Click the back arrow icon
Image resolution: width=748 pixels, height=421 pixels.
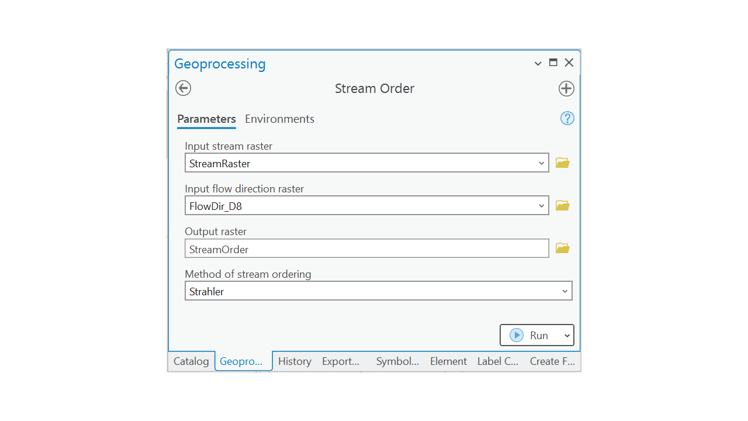183,88
